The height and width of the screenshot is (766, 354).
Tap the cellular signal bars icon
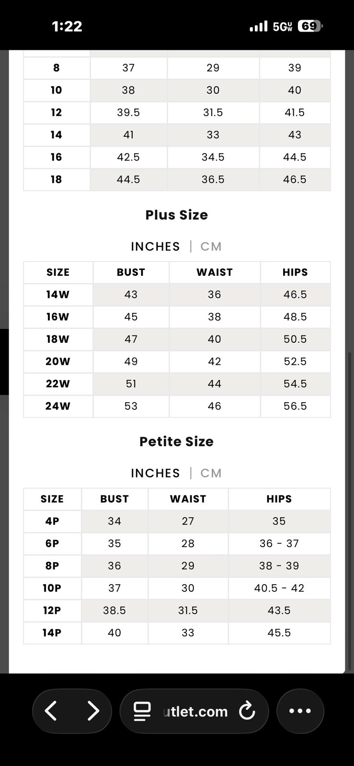pyautogui.click(x=259, y=26)
